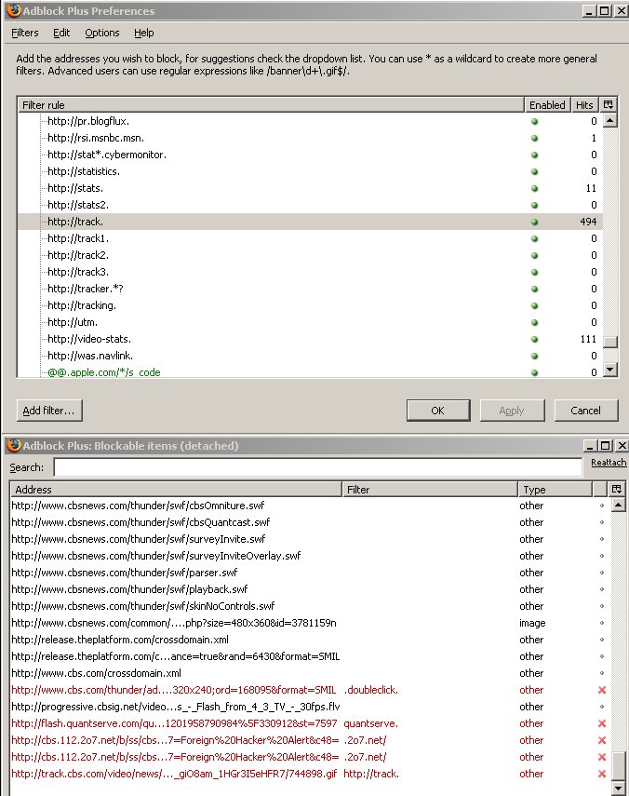This screenshot has height=796, width=629.
Task: Sort blockable items by Type column
Action: (x=555, y=489)
